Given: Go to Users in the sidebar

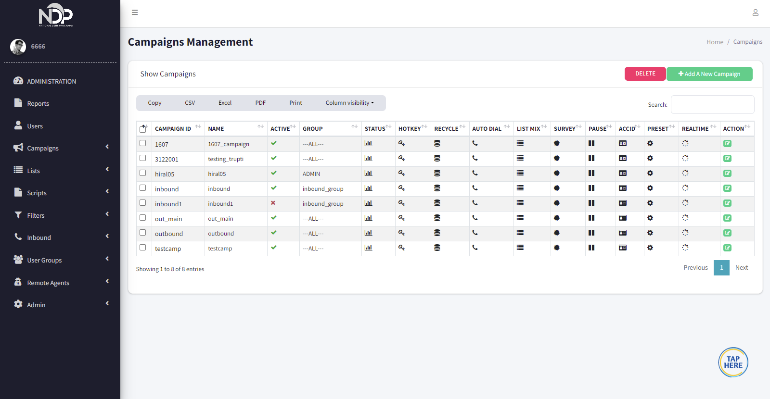Looking at the screenshot, I should [35, 126].
